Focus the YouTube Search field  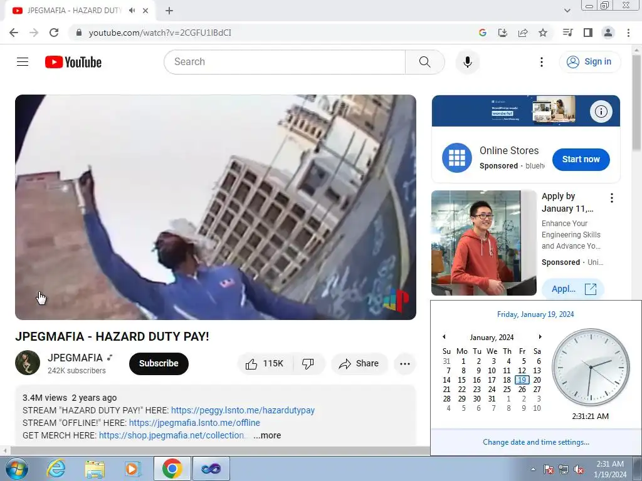[x=285, y=62]
